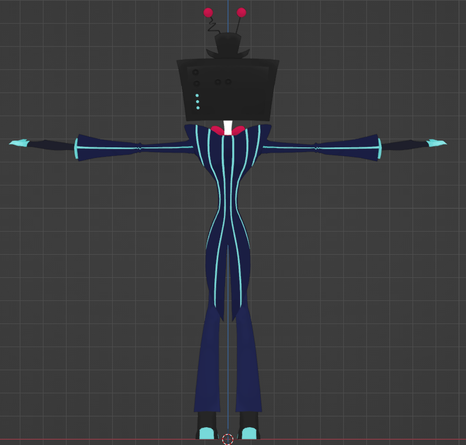The image size is (466, 445).
Task: Click the white shirt collar
Action: pos(227,127)
